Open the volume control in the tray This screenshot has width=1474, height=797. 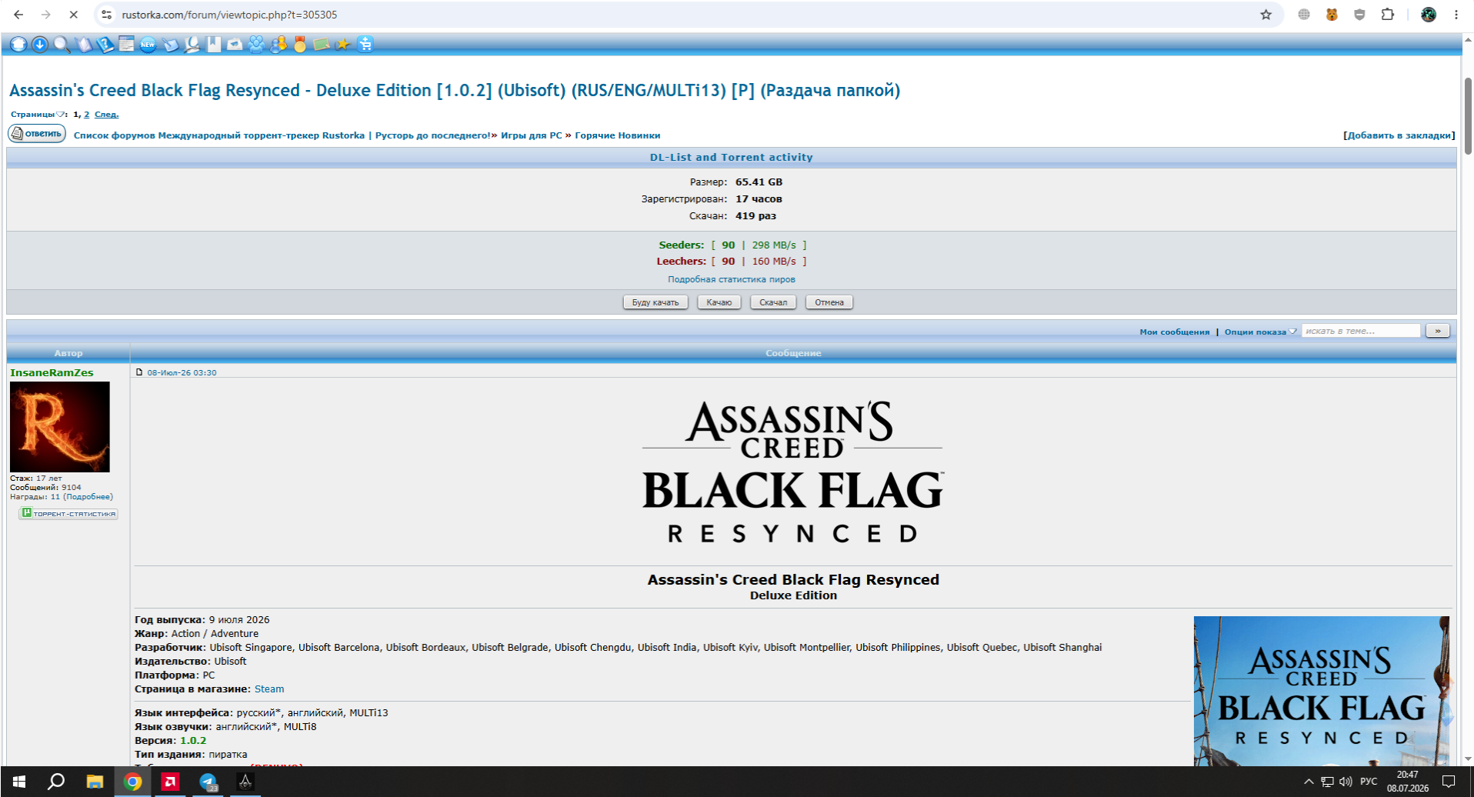(x=1346, y=782)
